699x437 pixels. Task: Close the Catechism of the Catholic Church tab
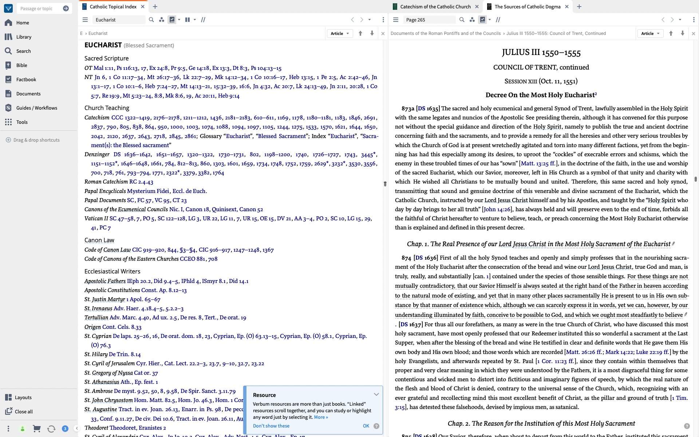point(477,7)
